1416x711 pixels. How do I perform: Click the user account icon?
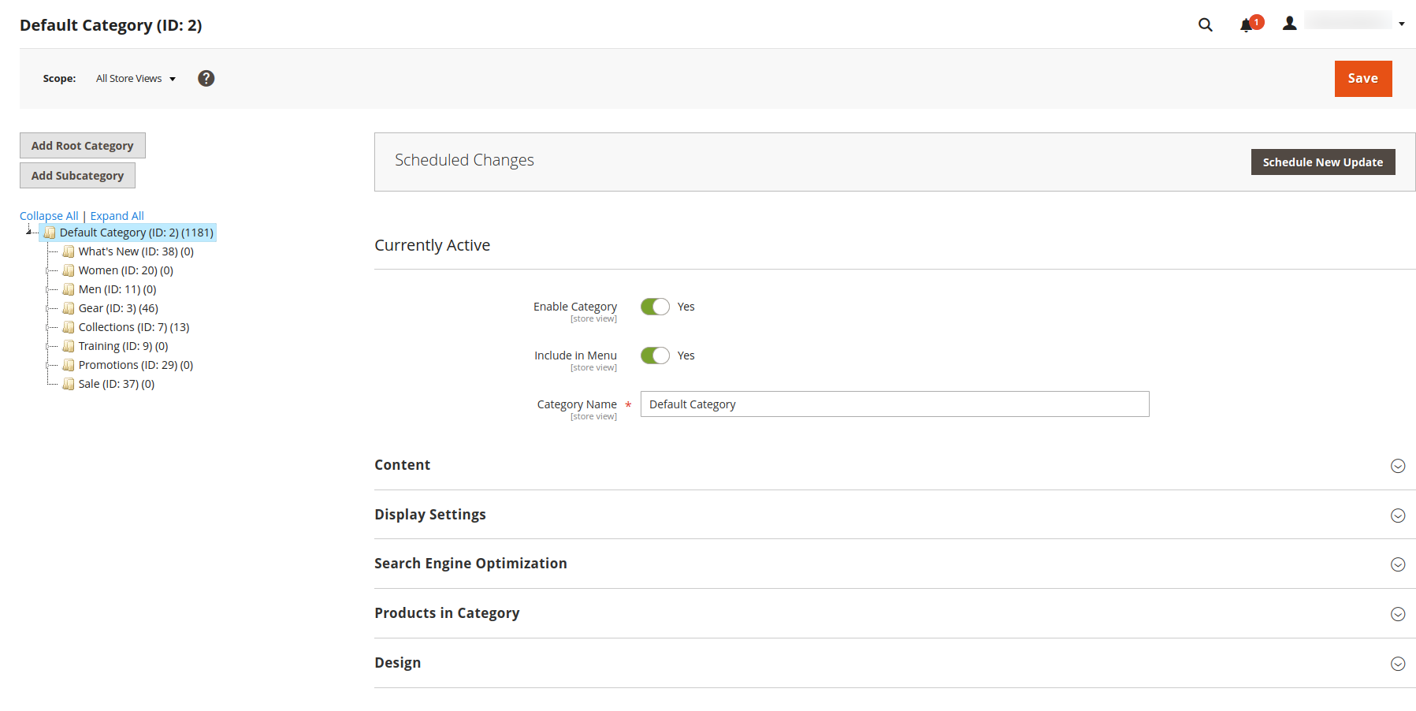(1289, 24)
